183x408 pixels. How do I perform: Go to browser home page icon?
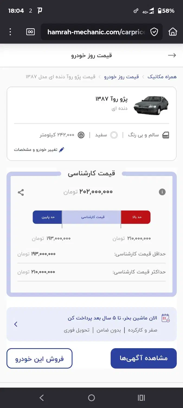tap(173, 32)
